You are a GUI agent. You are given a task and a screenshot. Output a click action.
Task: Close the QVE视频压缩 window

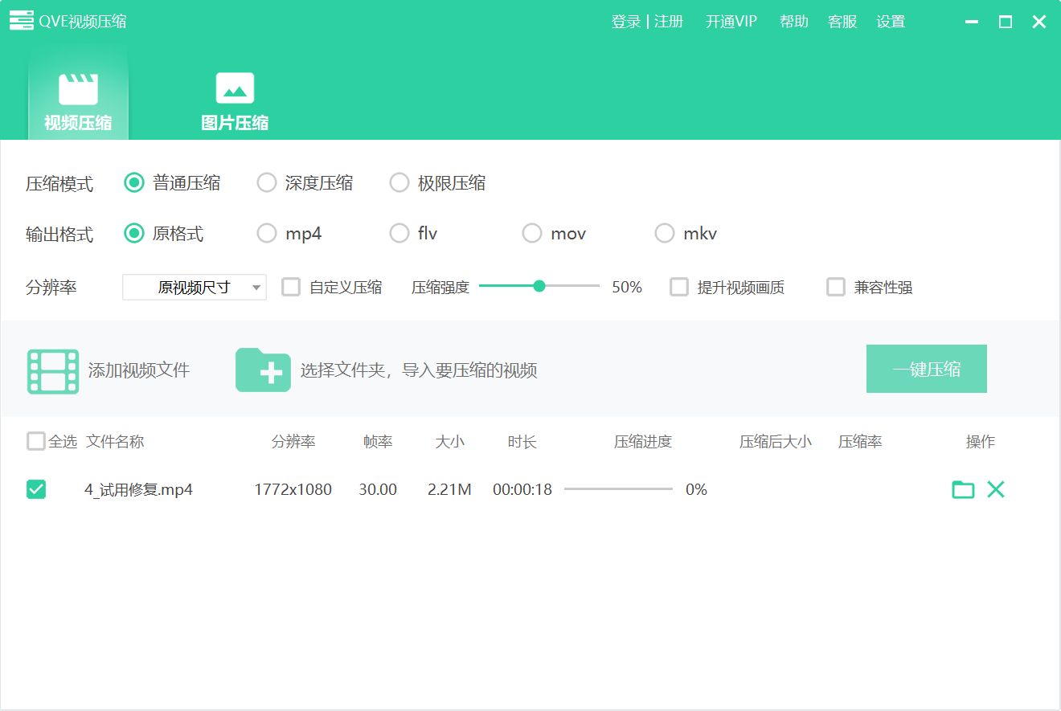tap(1039, 22)
